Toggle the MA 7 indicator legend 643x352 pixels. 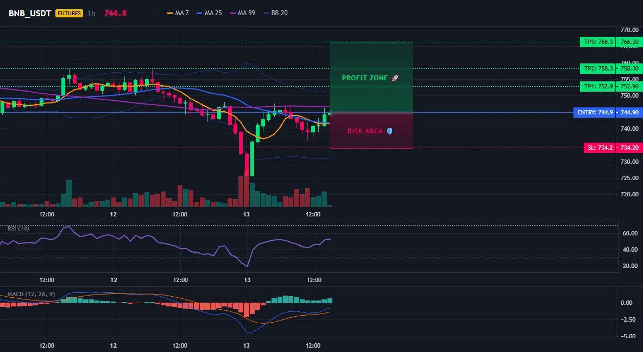[178, 13]
